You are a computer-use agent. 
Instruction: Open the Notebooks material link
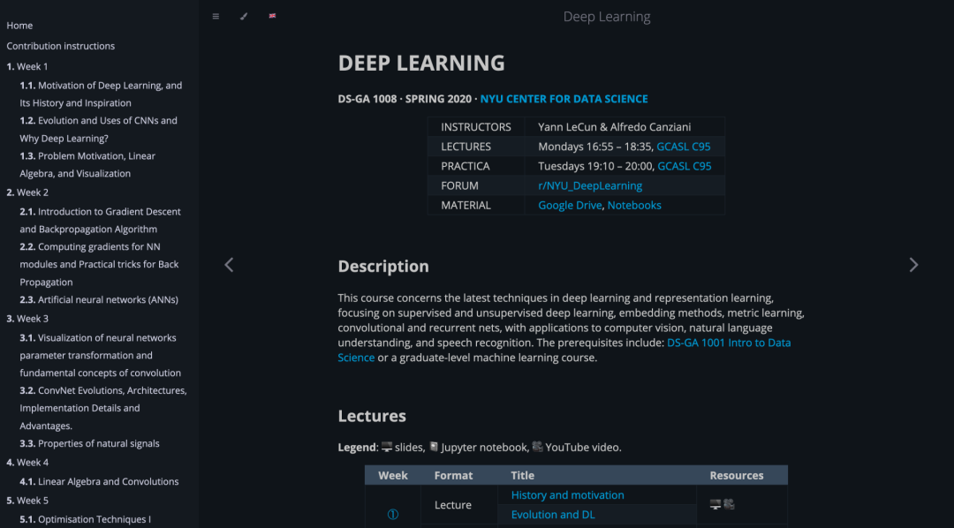[634, 205]
